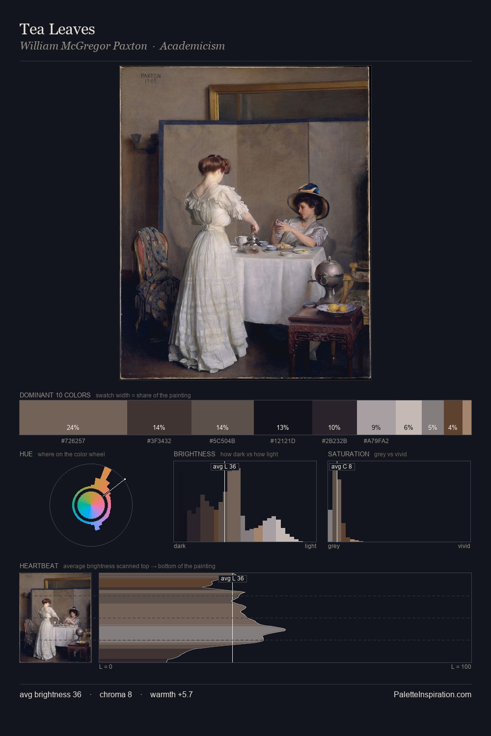This screenshot has height=736, width=491.
Task: Click the hex label #A79FA2
Action: coord(376,441)
